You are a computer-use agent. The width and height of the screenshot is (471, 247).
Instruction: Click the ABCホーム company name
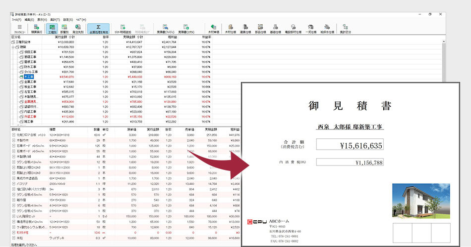point(279,221)
